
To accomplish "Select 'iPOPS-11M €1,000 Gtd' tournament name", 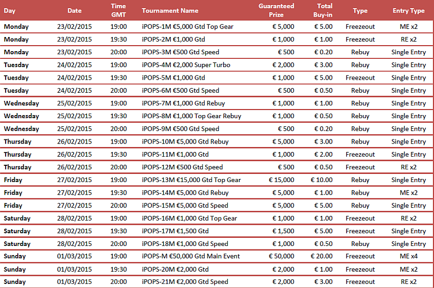I will pos(175,154).
